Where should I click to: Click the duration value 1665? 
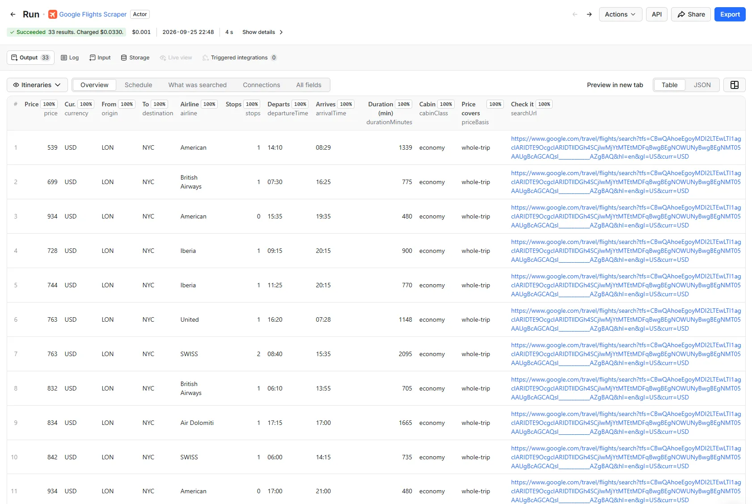tap(406, 423)
